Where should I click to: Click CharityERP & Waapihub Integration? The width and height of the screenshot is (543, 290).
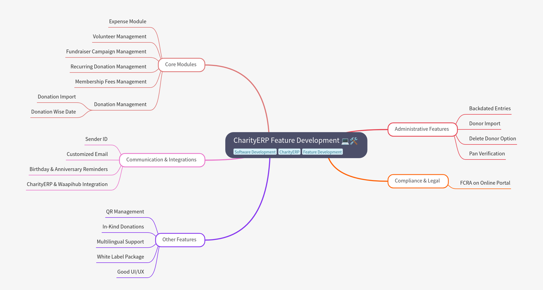pos(67,184)
